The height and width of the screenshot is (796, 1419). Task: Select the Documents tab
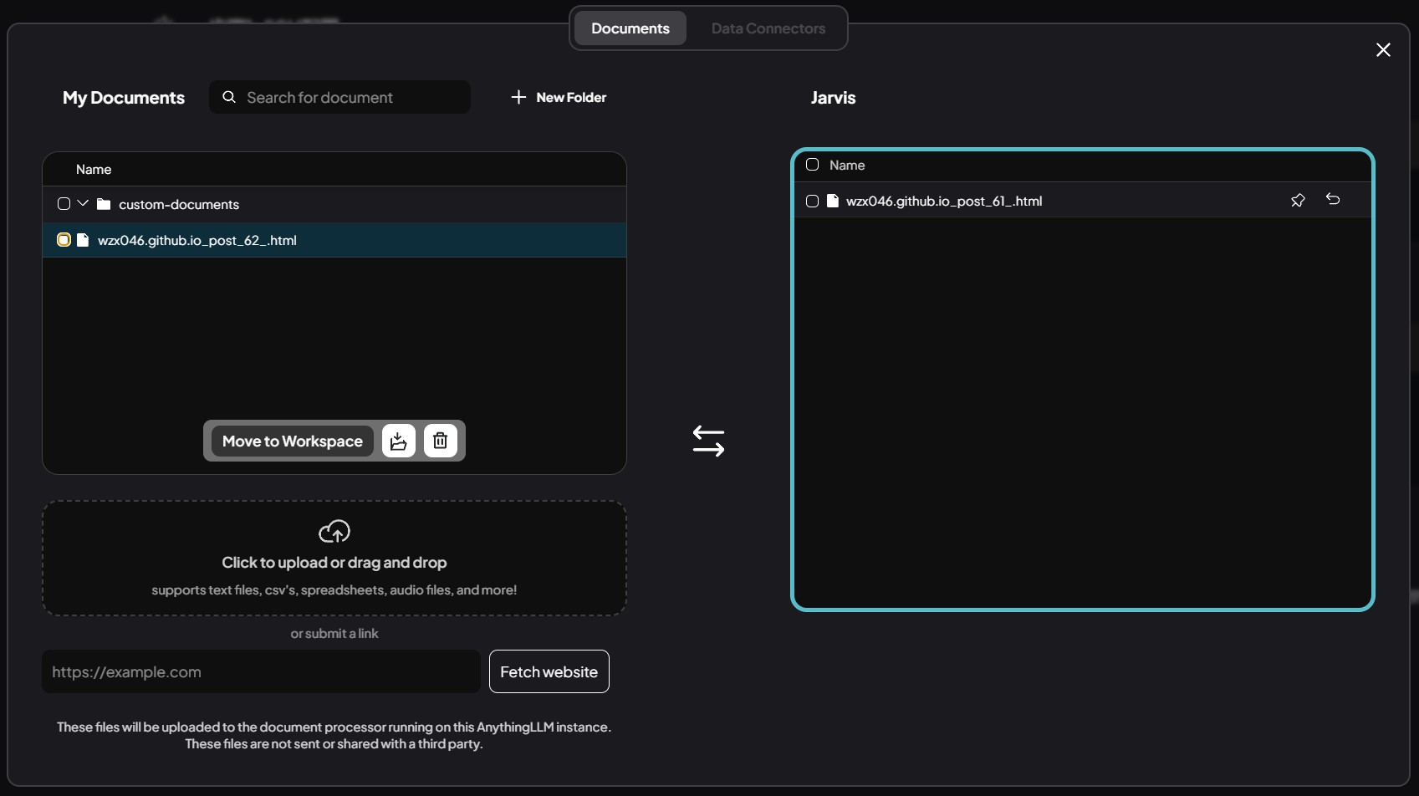click(x=630, y=28)
